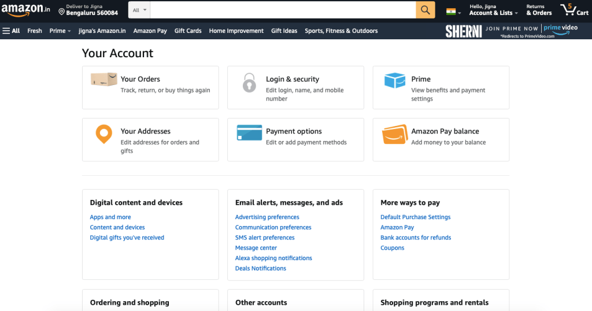Click the More ways to pay heading
Viewport: 592px width, 311px height.
click(410, 203)
